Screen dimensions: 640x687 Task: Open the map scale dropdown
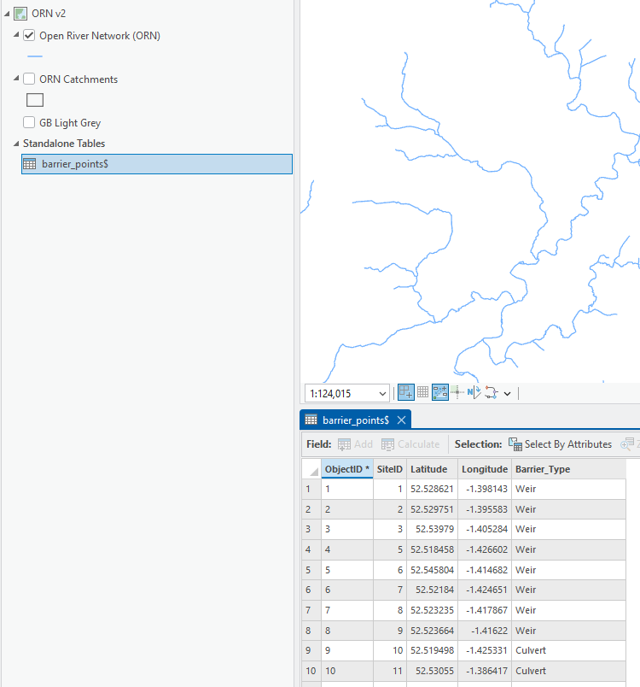click(x=381, y=394)
